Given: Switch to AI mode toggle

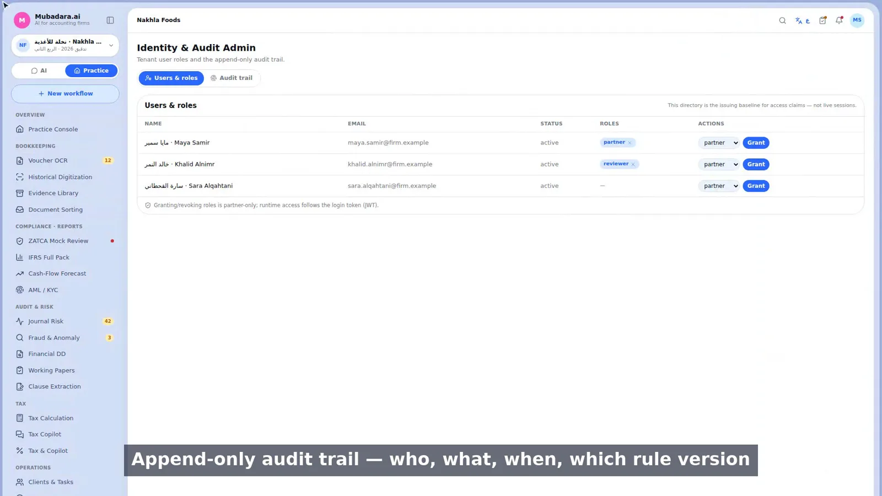Looking at the screenshot, I should click(39, 71).
